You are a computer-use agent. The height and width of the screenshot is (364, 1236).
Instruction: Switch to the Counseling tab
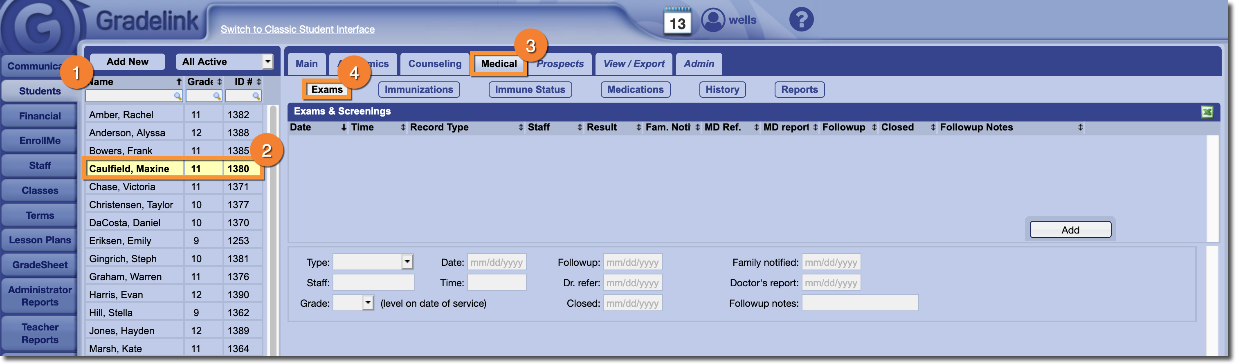click(434, 64)
